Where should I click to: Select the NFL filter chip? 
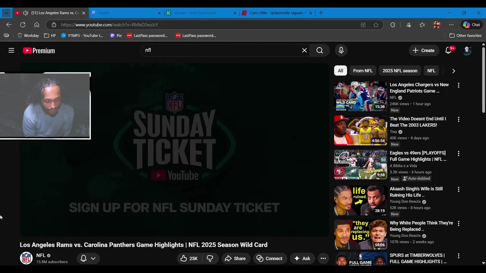(x=431, y=71)
